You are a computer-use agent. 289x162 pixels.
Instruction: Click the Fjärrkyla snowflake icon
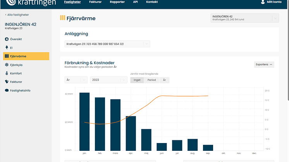click(7, 65)
